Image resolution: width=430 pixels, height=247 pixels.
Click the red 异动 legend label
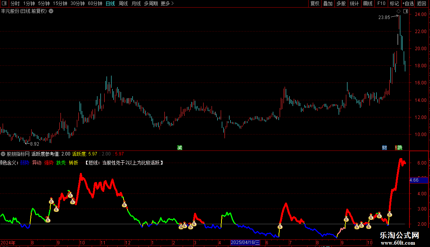click(x=37, y=163)
